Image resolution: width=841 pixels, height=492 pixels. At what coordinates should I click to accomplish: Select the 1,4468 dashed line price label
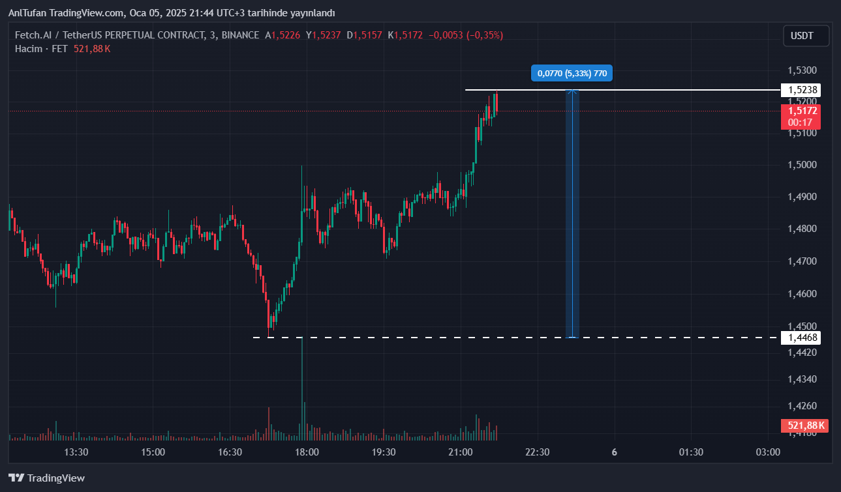pyautogui.click(x=803, y=338)
